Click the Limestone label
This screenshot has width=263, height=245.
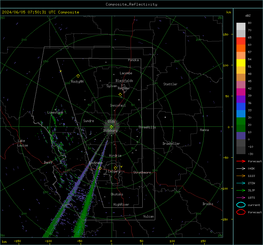55,112
